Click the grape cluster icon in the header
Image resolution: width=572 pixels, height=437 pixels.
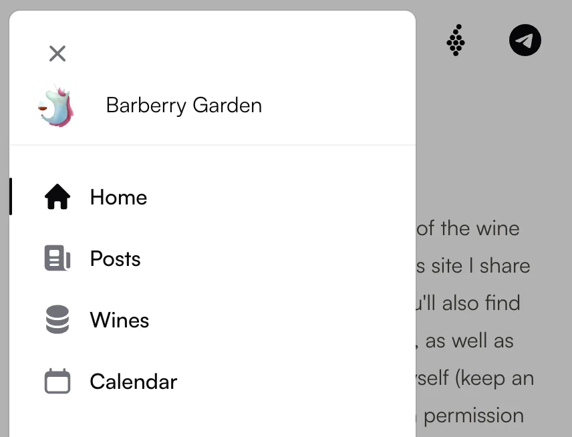pos(456,40)
